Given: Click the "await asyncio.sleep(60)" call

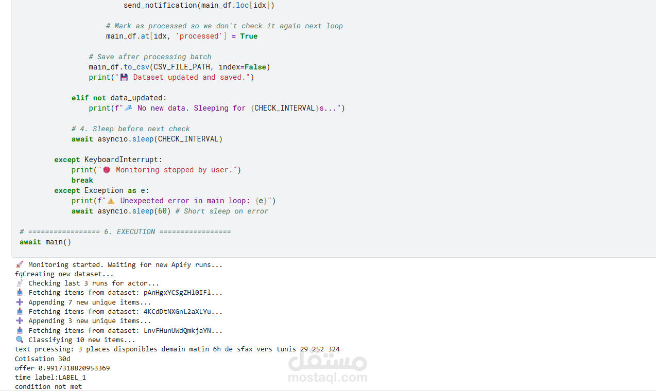Looking at the screenshot, I should pyautogui.click(x=121, y=211).
